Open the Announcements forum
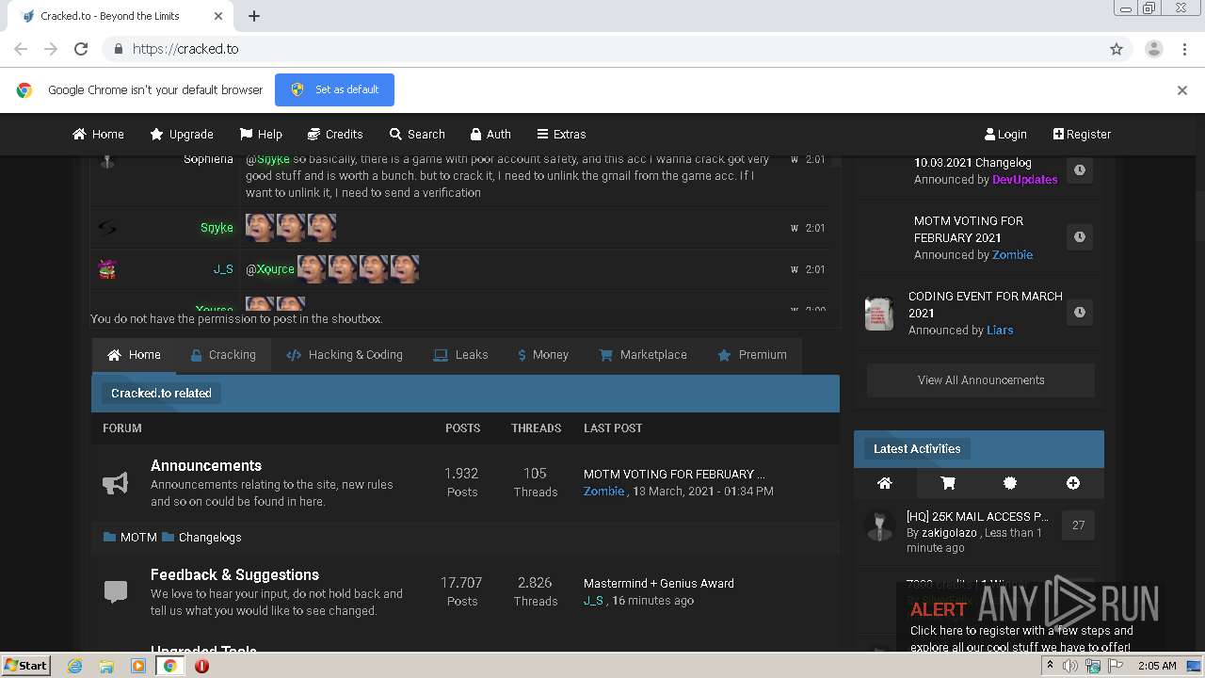1205x678 pixels. pyautogui.click(x=206, y=465)
